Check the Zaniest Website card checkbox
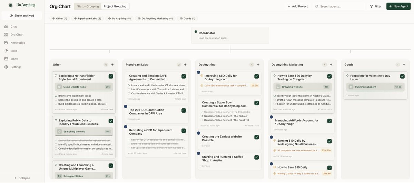This screenshot has height=183, width=414. (257, 137)
